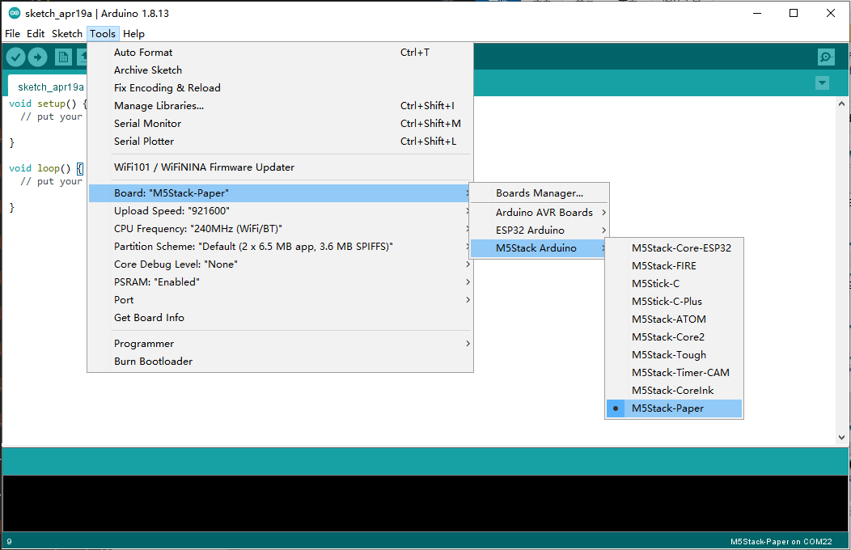The width and height of the screenshot is (851, 550).
Task: Open Manage Libraries...
Action: click(x=280, y=106)
